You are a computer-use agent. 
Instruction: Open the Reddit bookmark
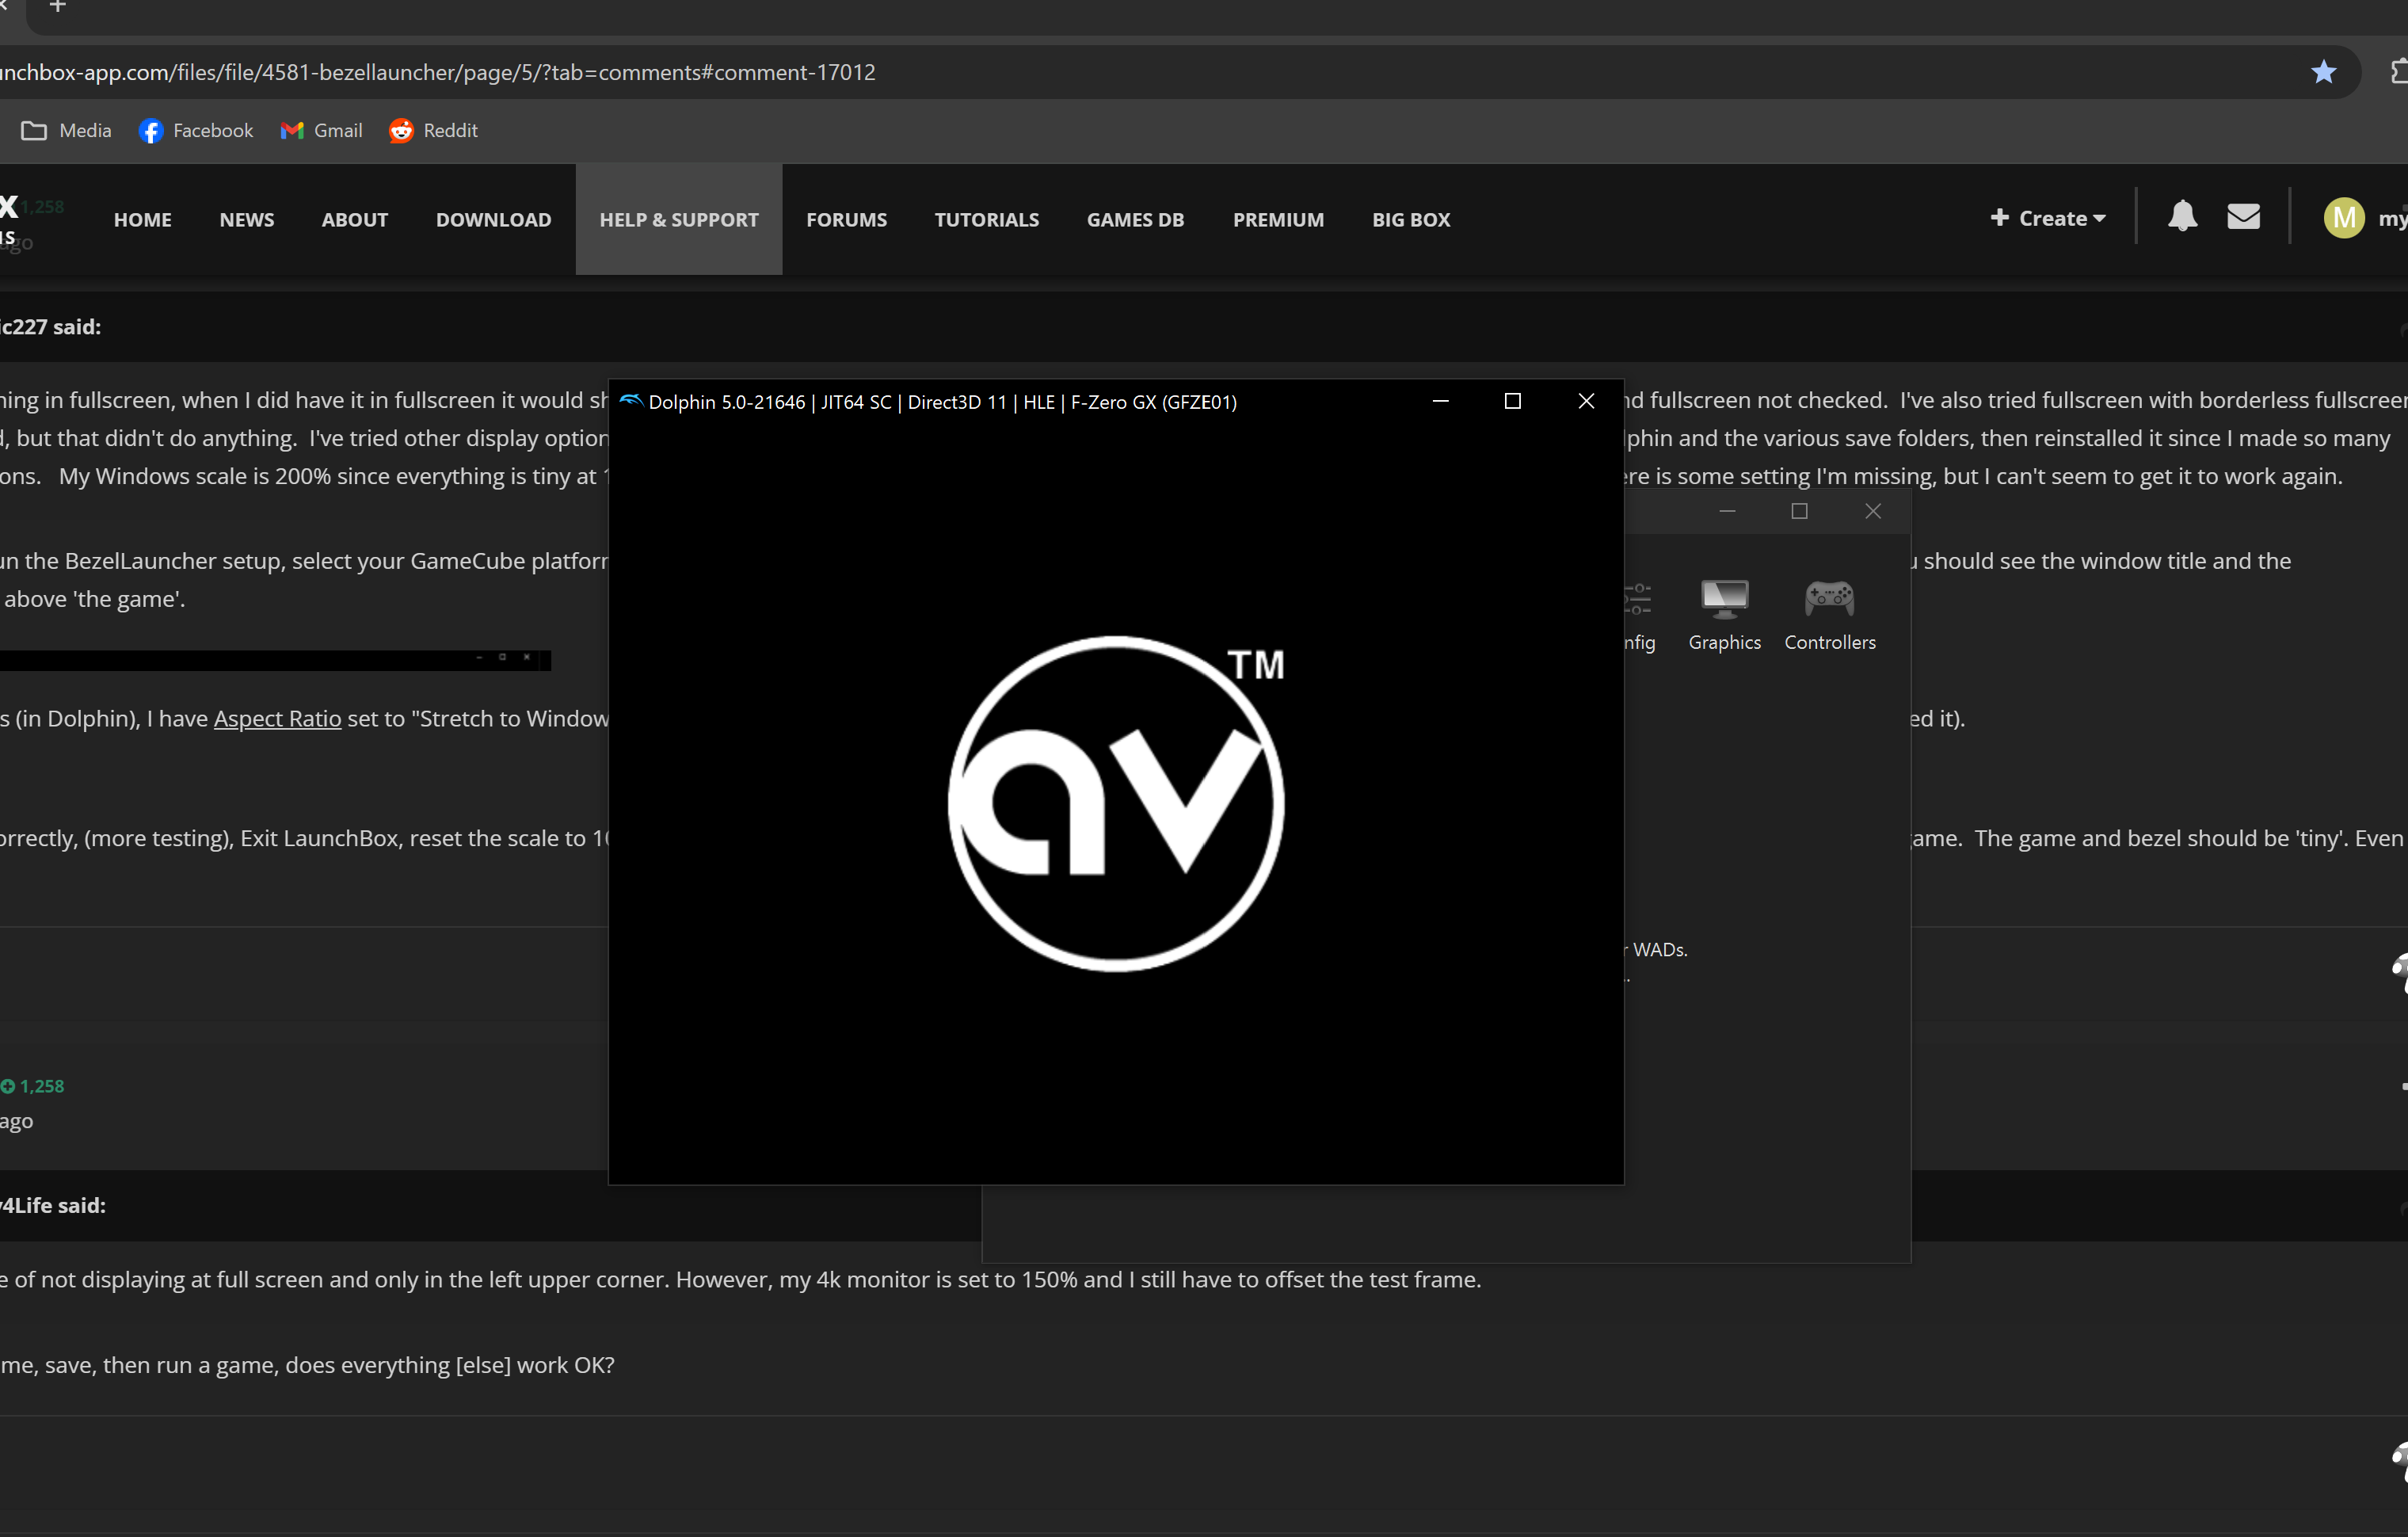[x=433, y=131]
